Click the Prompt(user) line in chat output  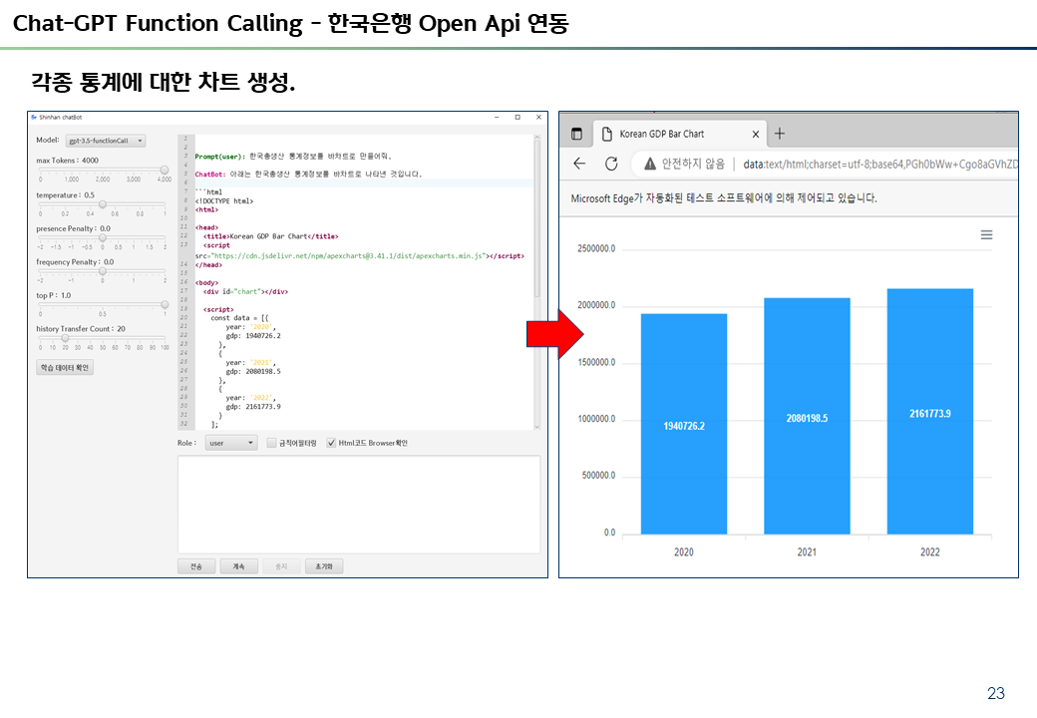[293, 157]
